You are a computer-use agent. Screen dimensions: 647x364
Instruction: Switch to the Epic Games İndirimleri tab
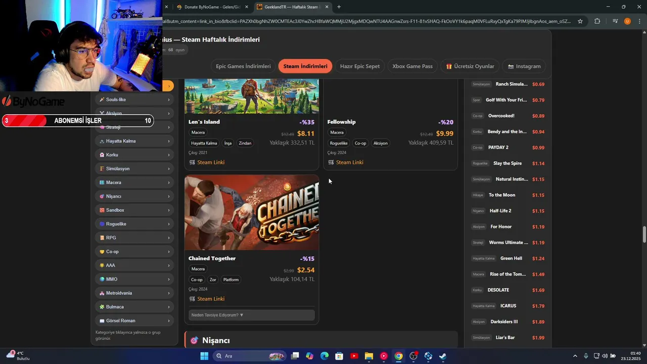click(x=243, y=66)
